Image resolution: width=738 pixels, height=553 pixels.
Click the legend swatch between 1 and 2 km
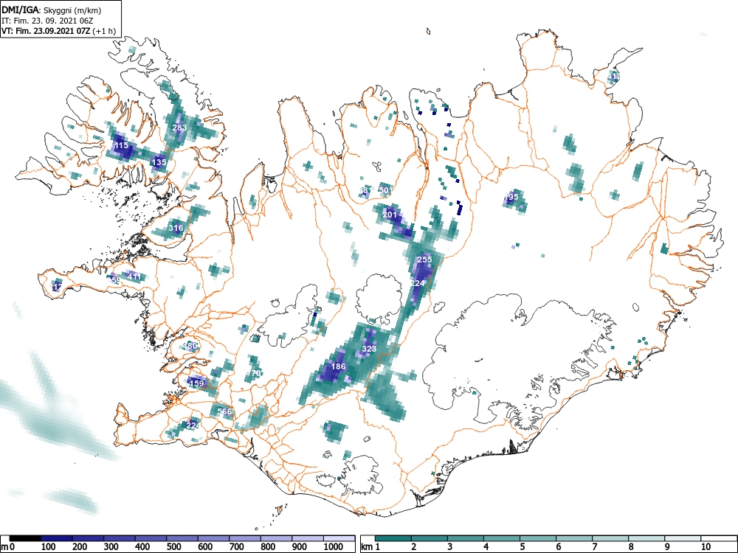[393, 538]
